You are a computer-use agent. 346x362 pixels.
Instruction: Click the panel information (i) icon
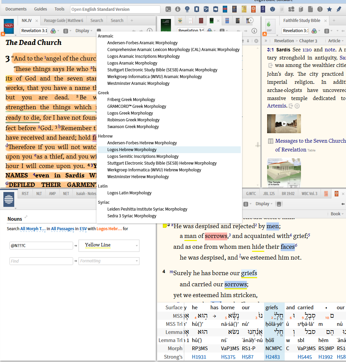150,30
